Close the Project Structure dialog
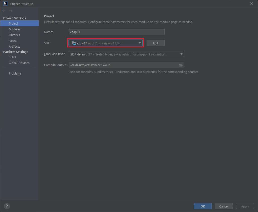 (x=251, y=4)
